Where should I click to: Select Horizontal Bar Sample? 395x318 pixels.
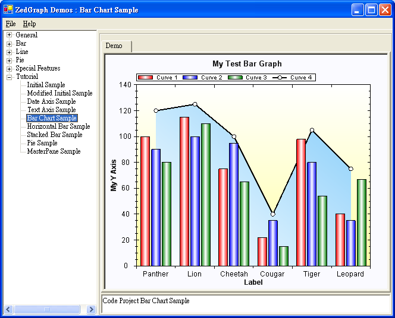click(x=58, y=126)
